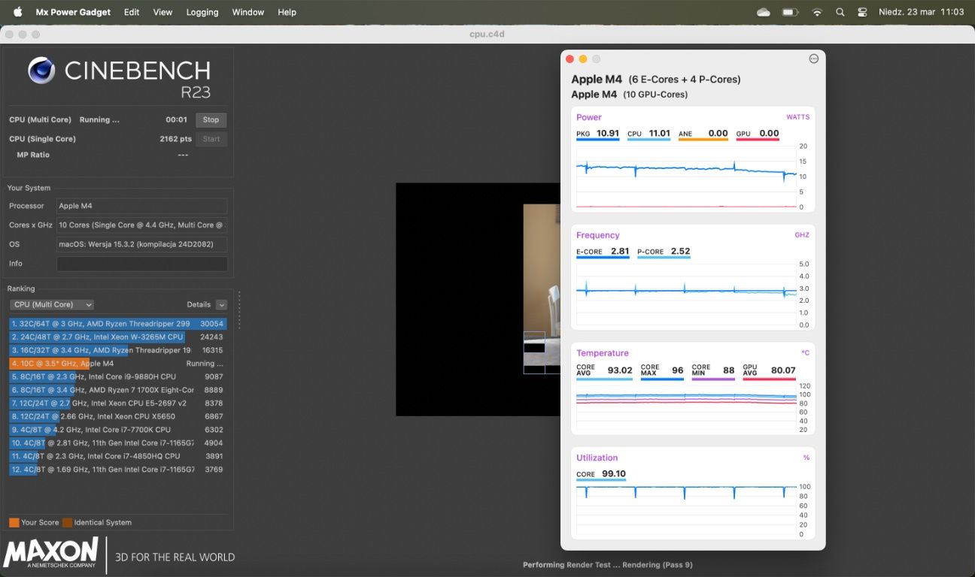Click the CPU power value 11.01

pos(659,134)
